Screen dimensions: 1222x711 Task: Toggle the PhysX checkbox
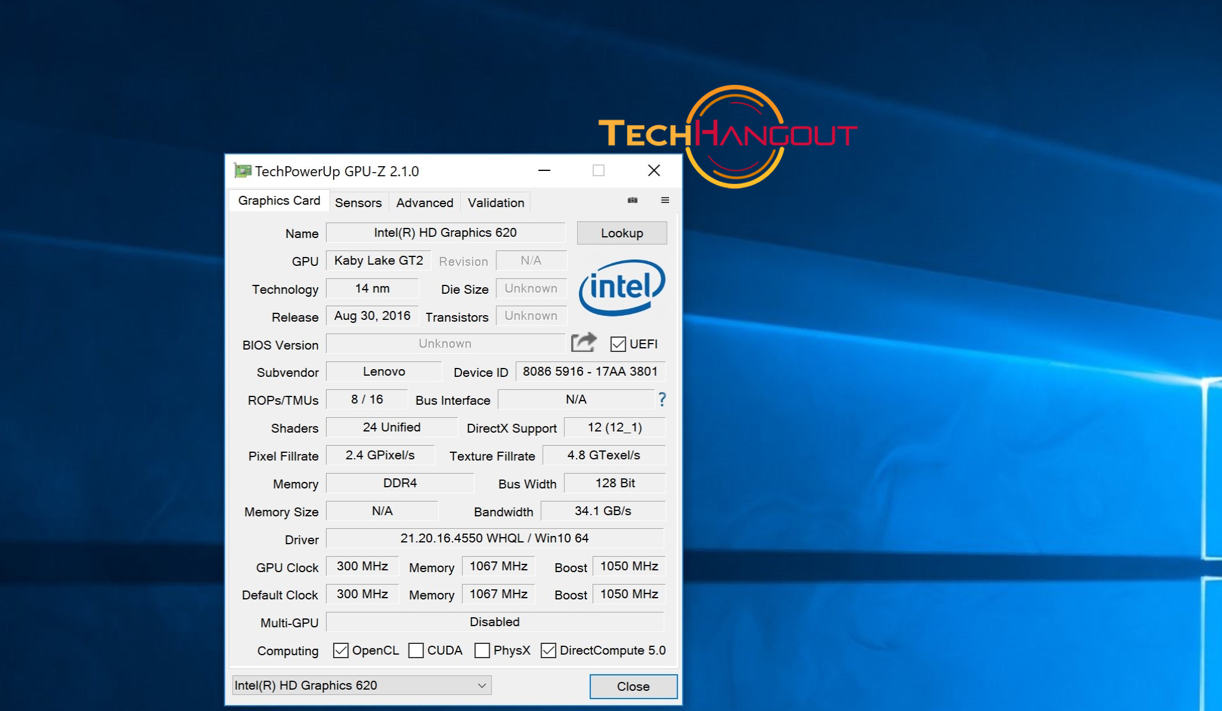pyautogui.click(x=482, y=650)
